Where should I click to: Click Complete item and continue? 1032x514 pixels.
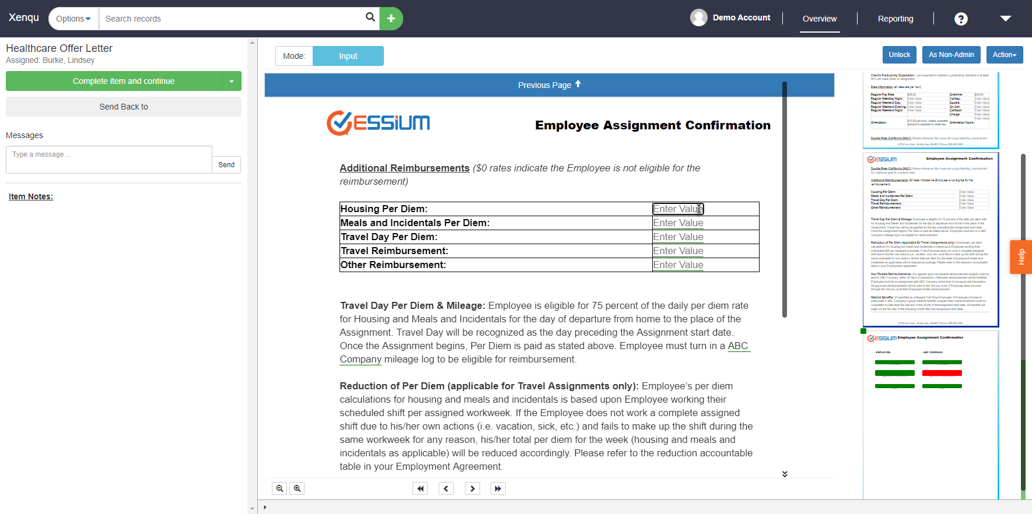114,81
